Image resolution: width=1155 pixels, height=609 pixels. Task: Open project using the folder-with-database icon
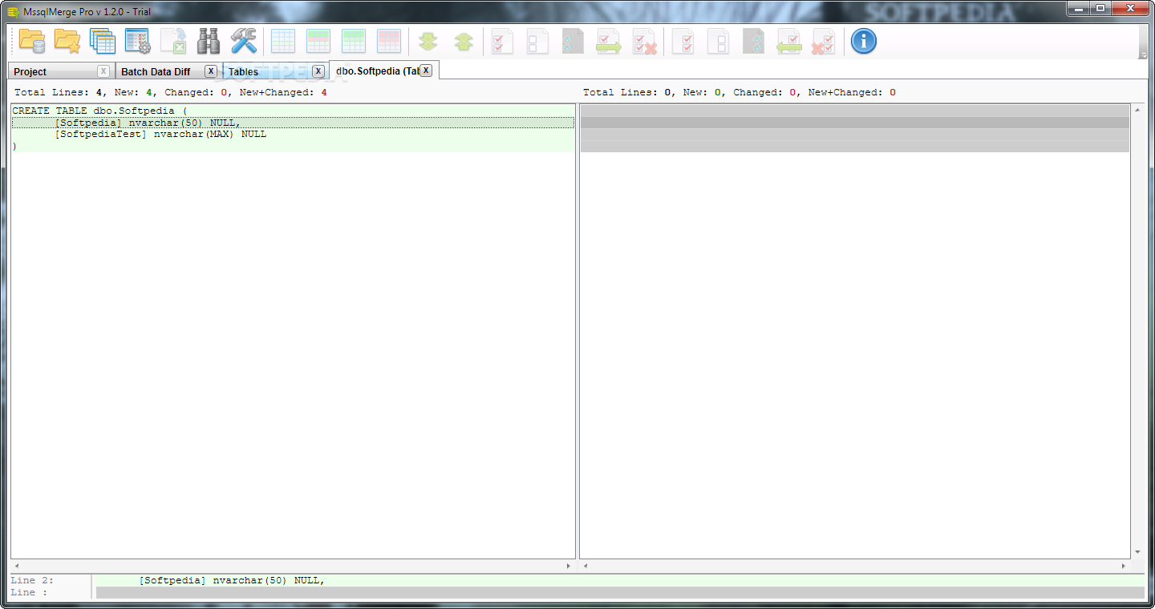32,41
